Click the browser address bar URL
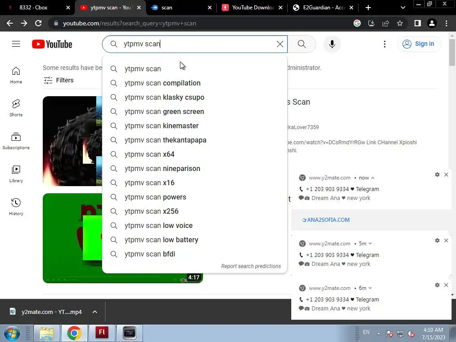Screen dimensions: 456x342 [130, 23]
